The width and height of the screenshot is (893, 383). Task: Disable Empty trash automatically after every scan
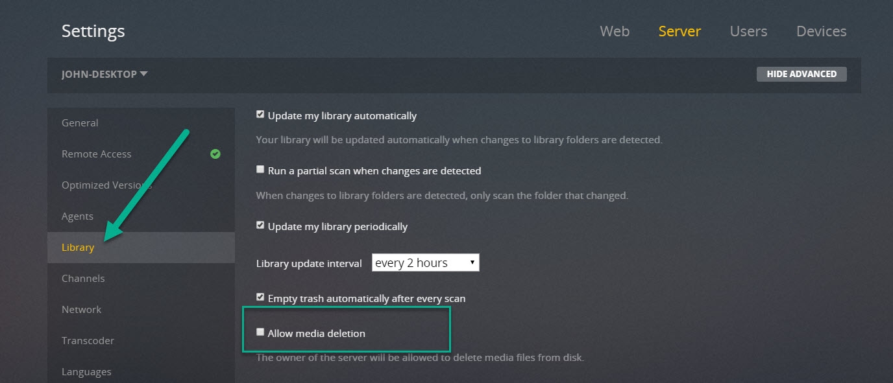tap(260, 297)
